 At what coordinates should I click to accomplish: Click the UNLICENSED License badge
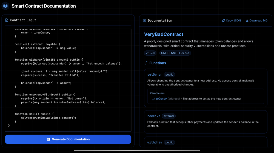175,53
